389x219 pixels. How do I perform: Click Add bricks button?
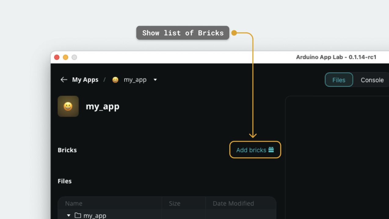(255, 150)
